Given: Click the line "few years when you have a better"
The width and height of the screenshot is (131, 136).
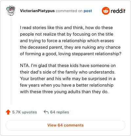Looking at the screenshot, I should [x=66, y=85].
